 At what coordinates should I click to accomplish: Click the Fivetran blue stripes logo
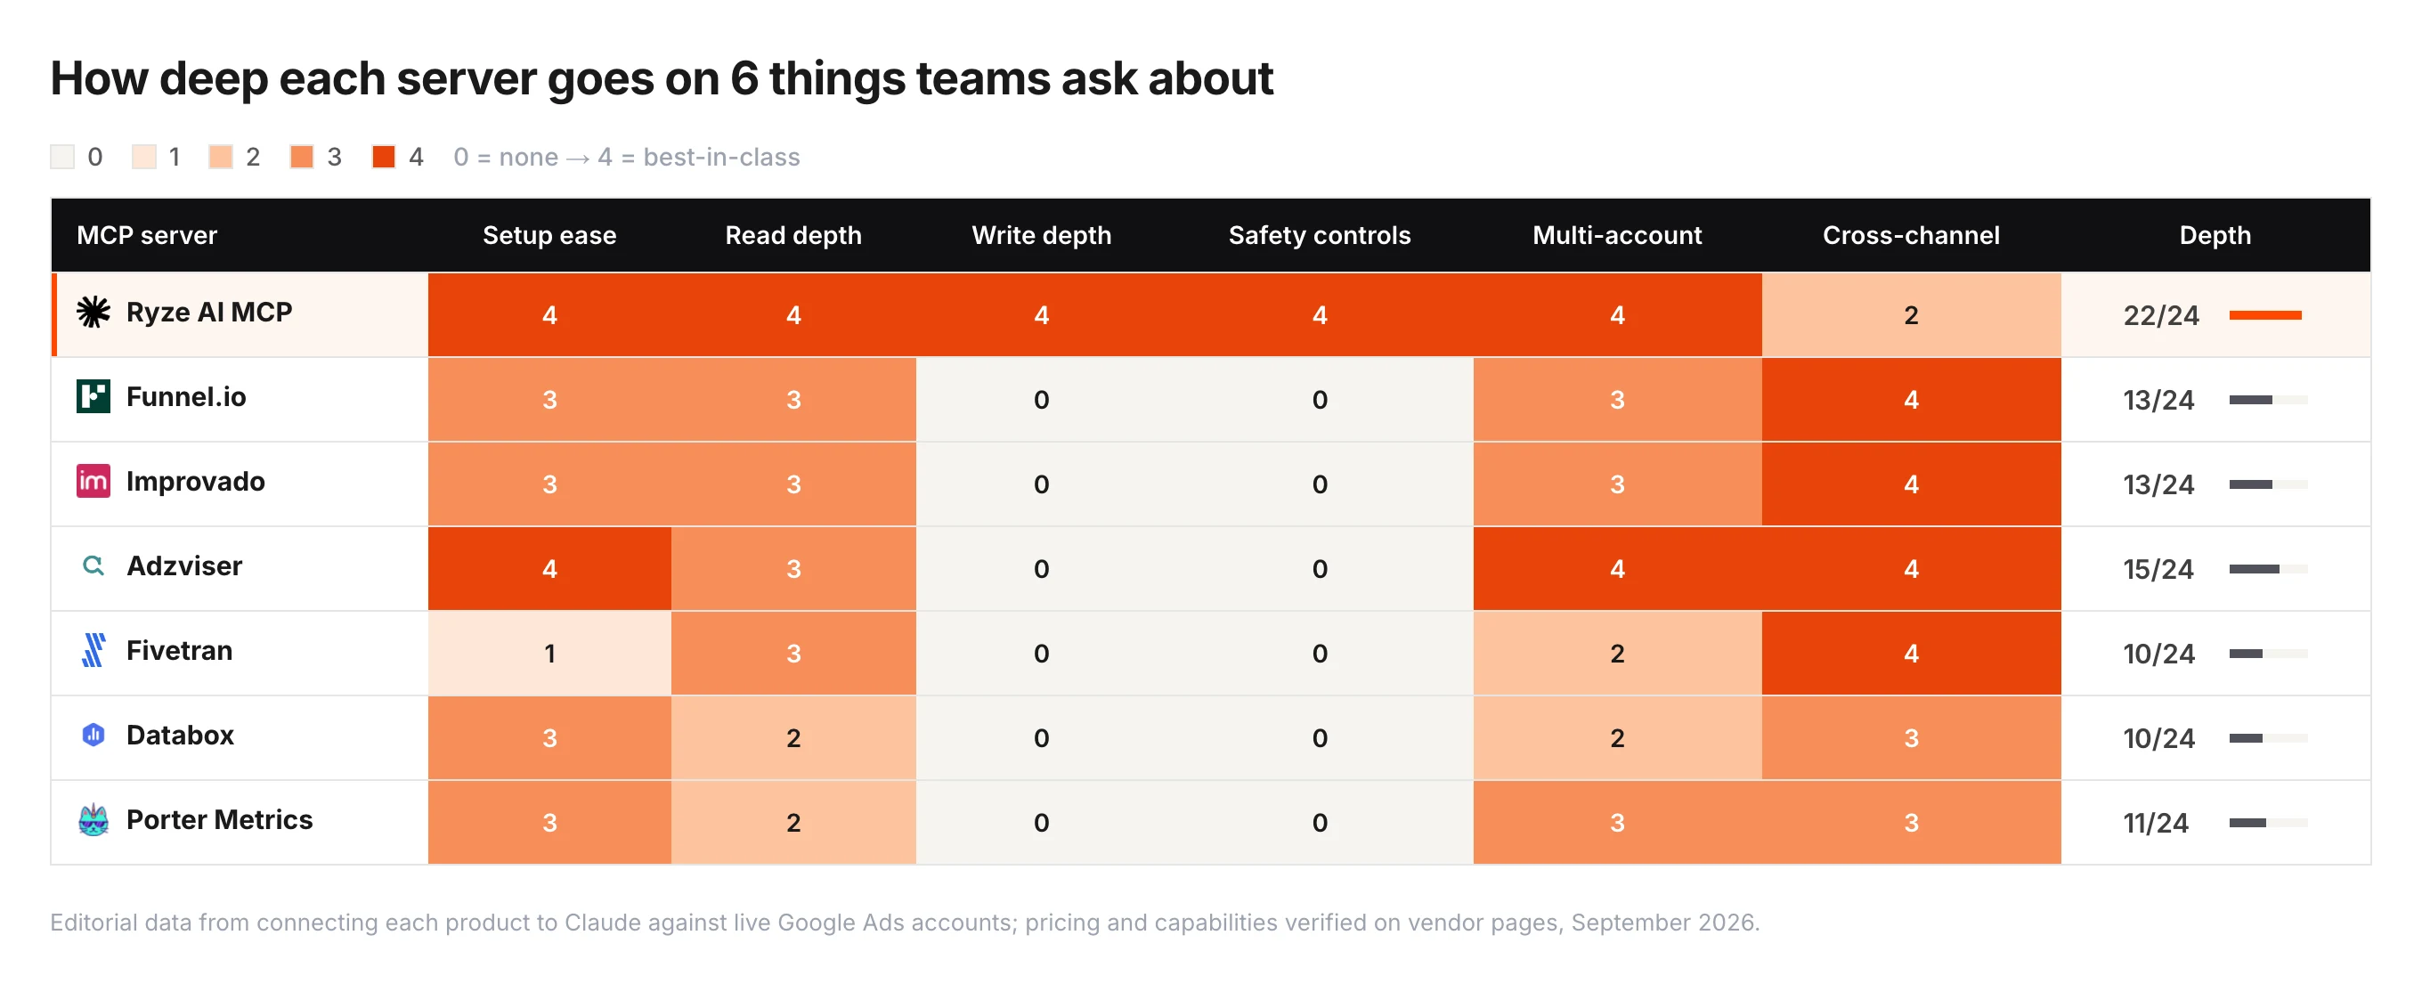tap(93, 651)
